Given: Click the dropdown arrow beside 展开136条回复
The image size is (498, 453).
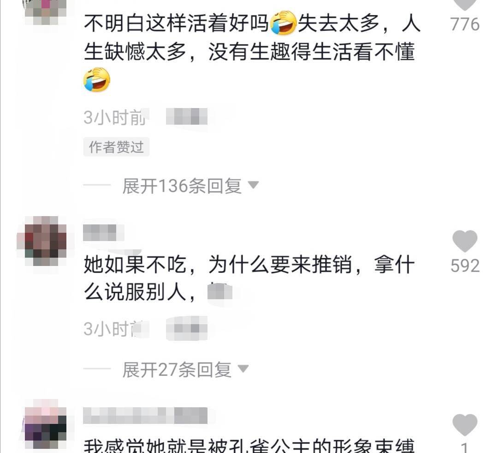Looking at the screenshot, I should (253, 185).
